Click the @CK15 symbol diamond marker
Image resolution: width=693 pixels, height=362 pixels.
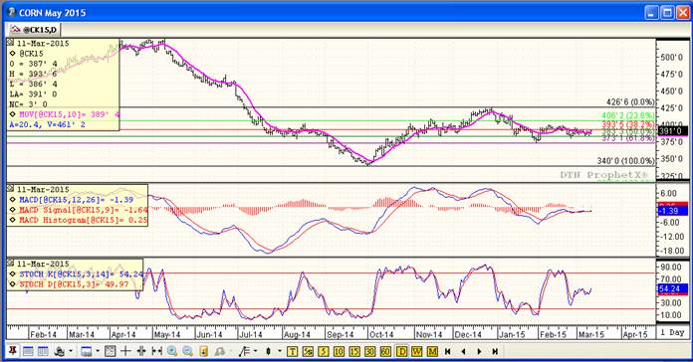[13, 54]
